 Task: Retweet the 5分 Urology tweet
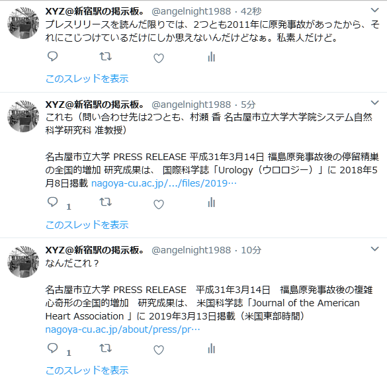[105, 202]
